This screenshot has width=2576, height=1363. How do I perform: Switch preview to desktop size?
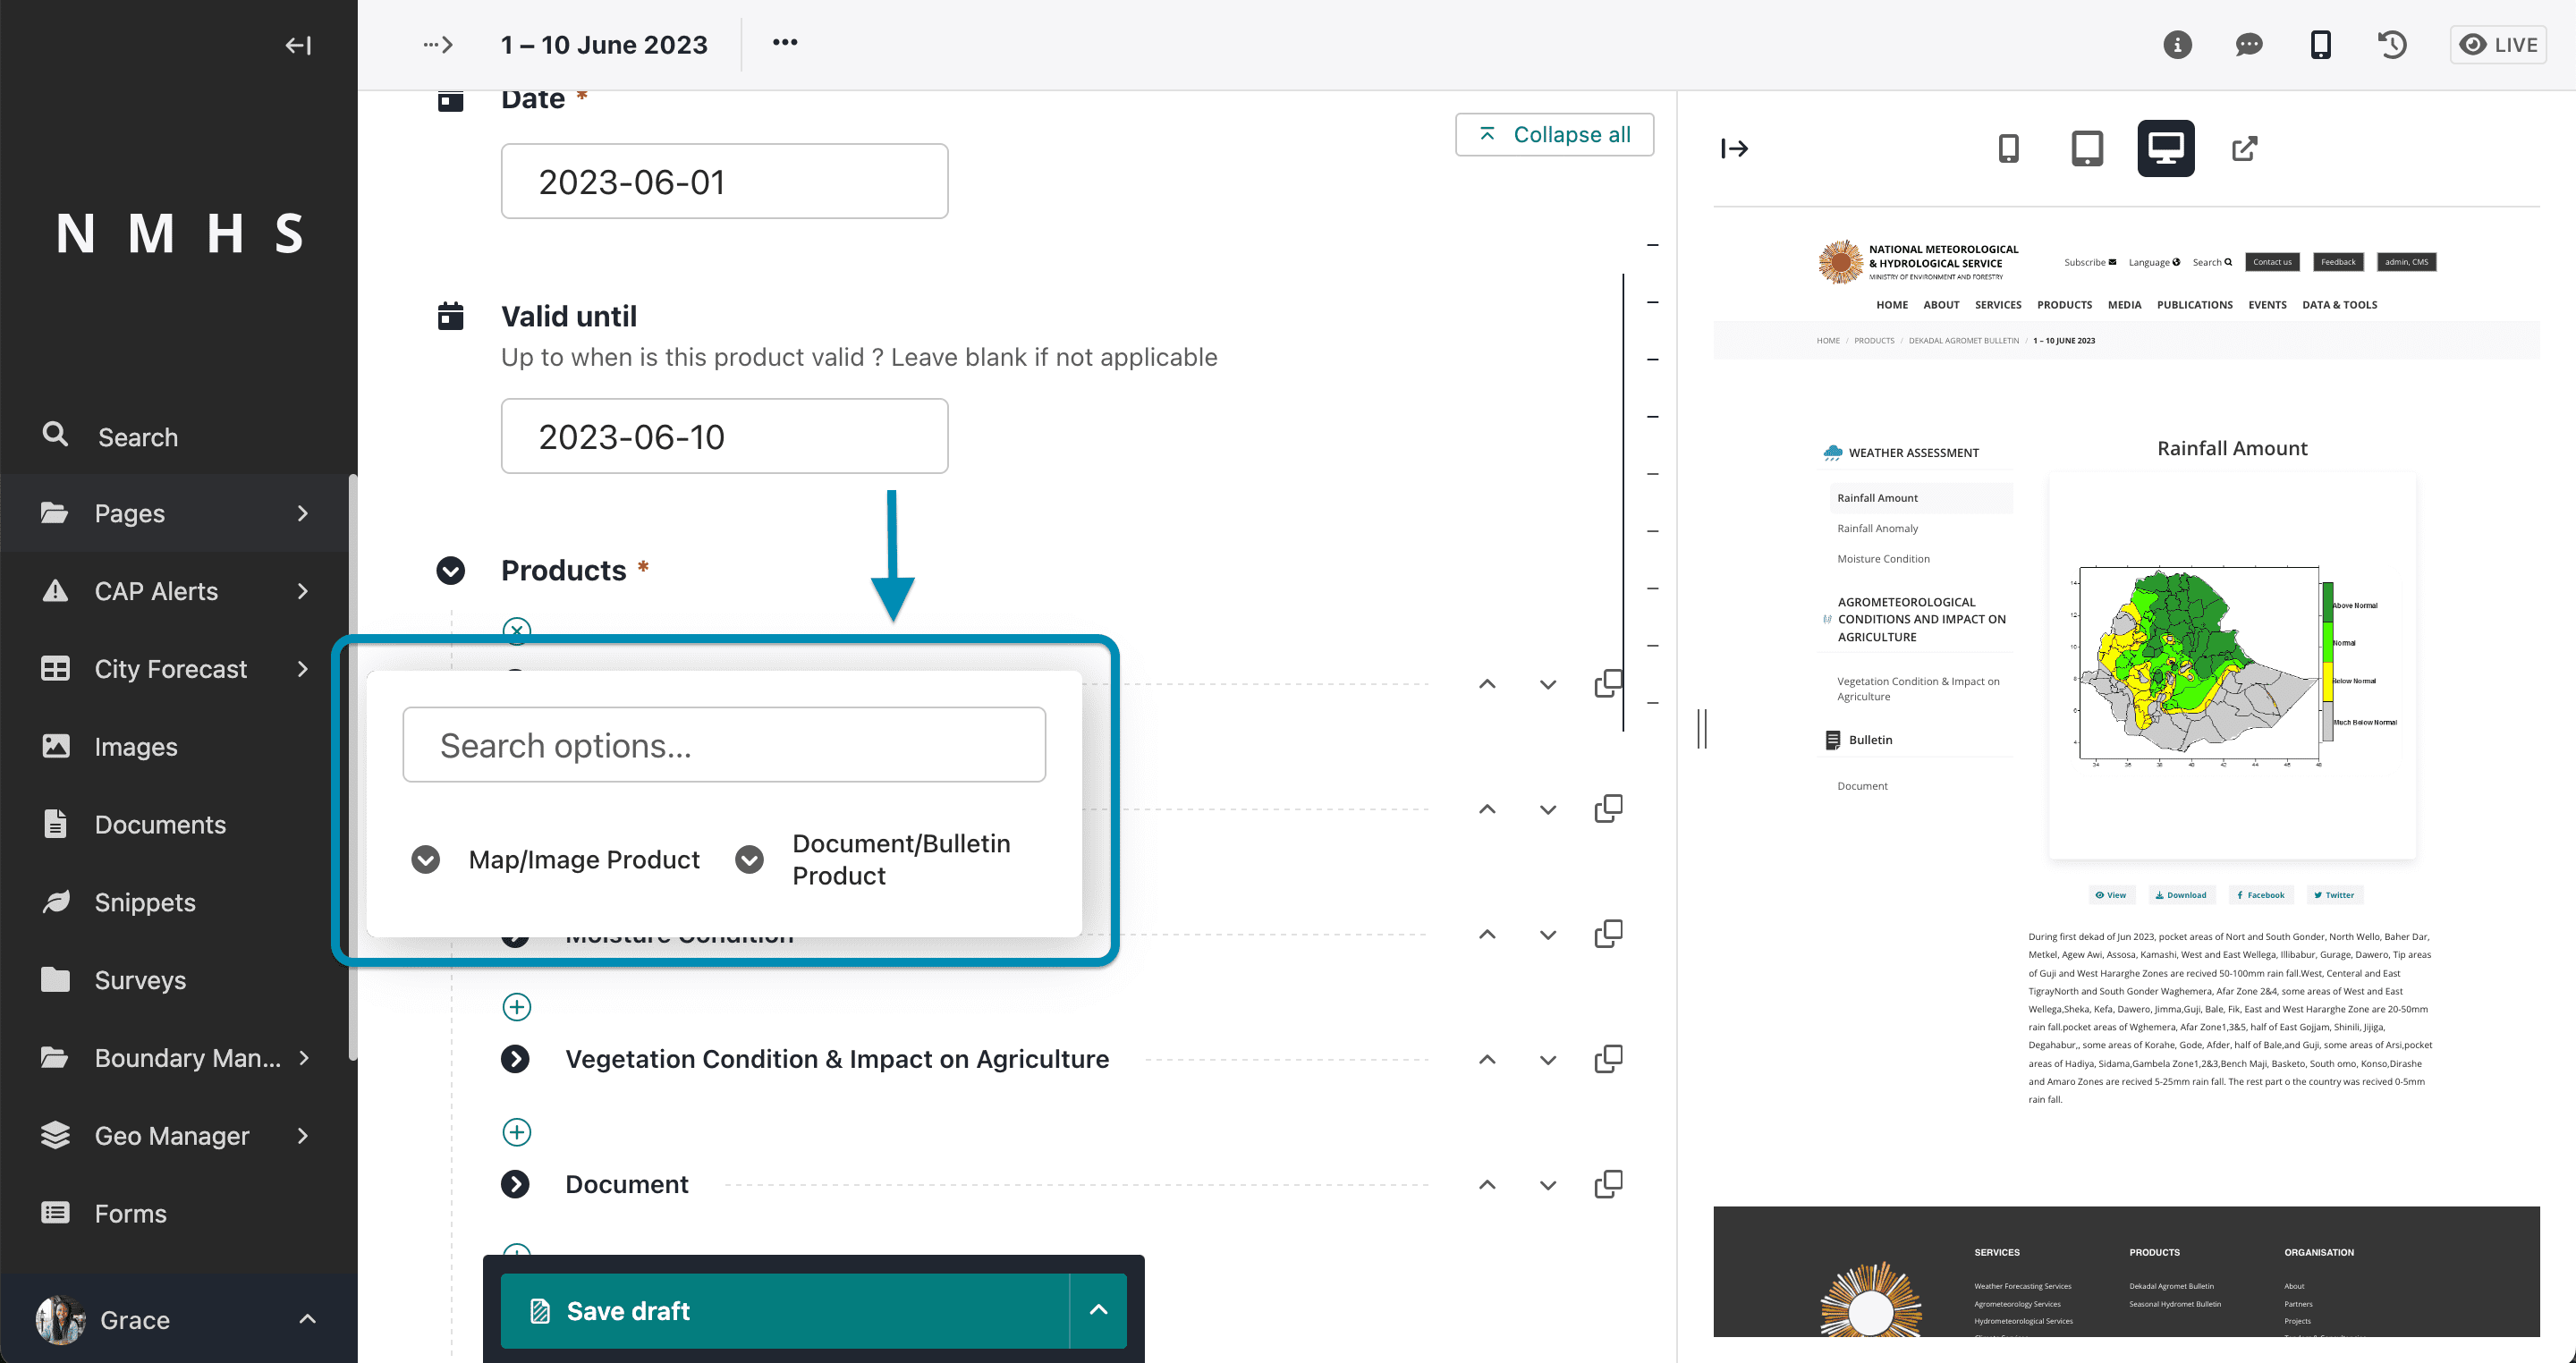[2166, 149]
